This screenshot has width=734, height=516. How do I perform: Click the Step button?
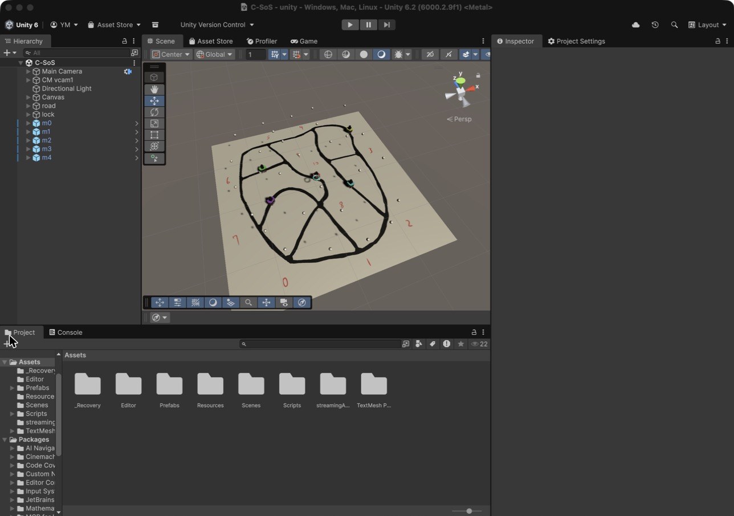(386, 25)
